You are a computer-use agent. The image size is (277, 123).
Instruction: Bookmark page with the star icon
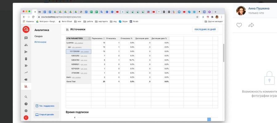[x=197, y=17]
